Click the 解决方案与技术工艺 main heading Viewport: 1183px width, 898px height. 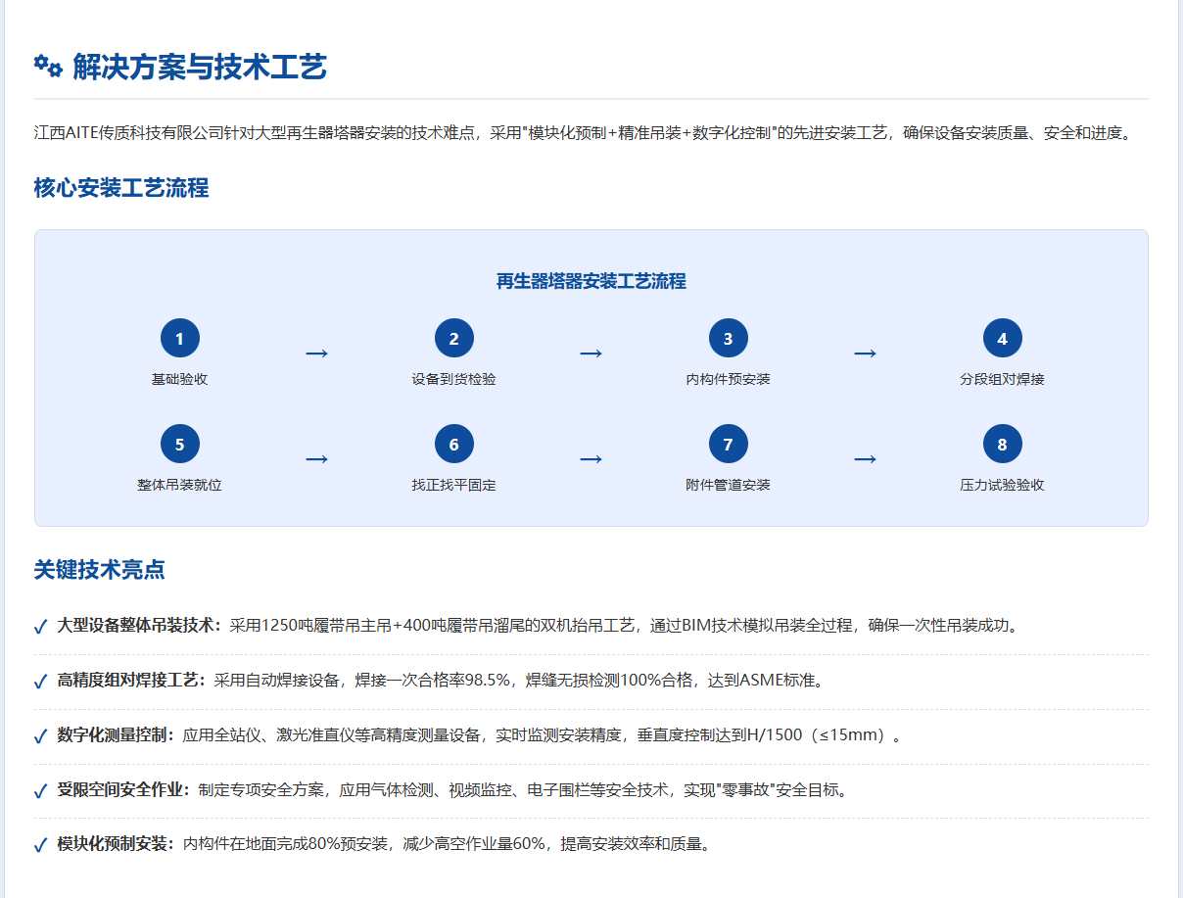point(200,68)
